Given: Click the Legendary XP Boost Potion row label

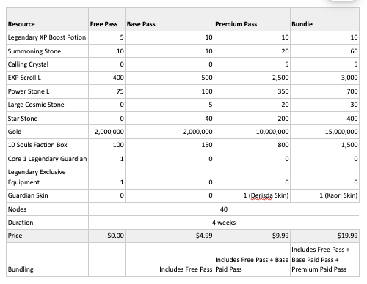Looking at the screenshot, I should pos(47,37).
